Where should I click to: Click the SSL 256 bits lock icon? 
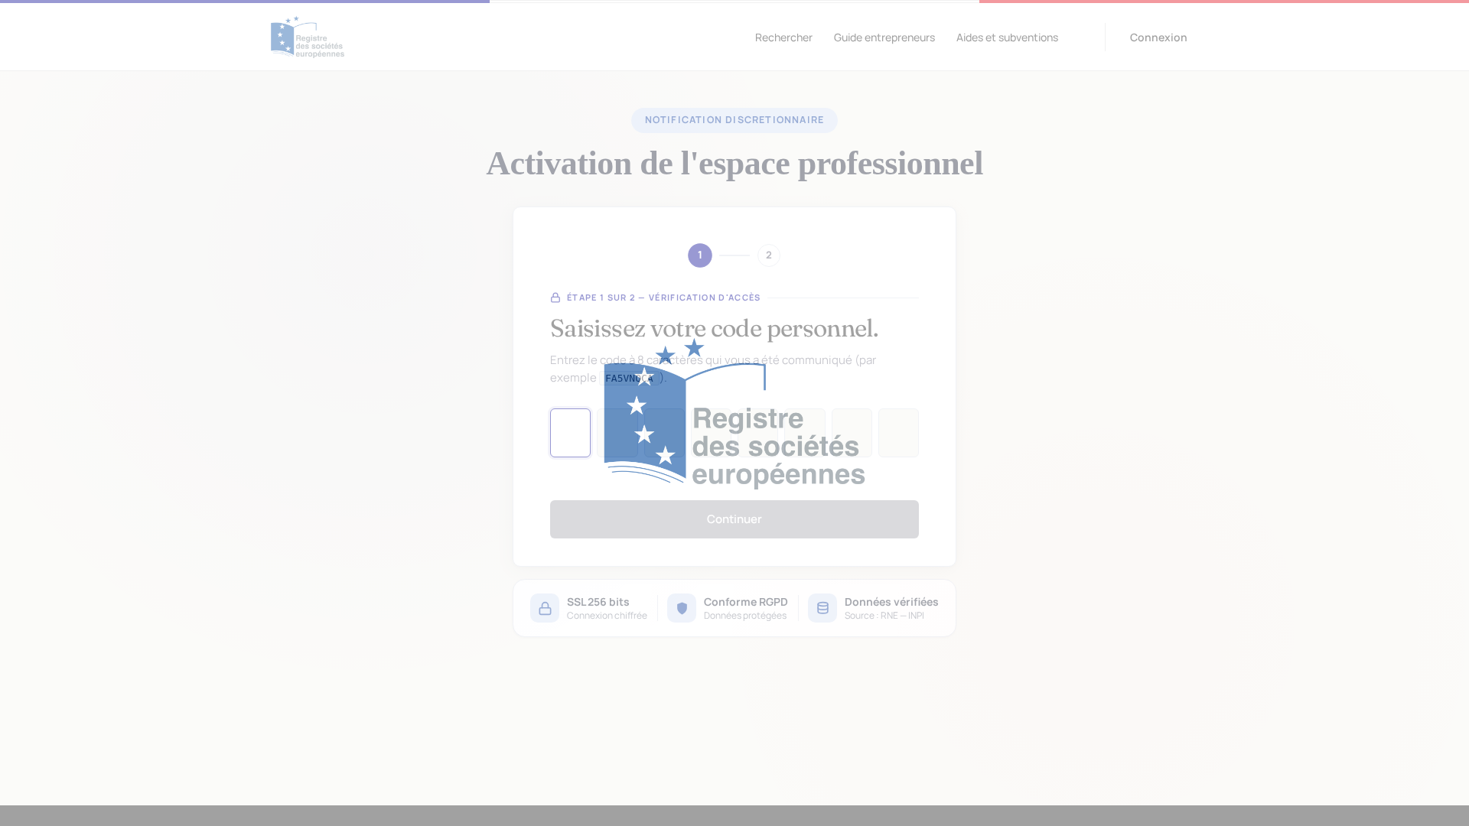pos(545,608)
